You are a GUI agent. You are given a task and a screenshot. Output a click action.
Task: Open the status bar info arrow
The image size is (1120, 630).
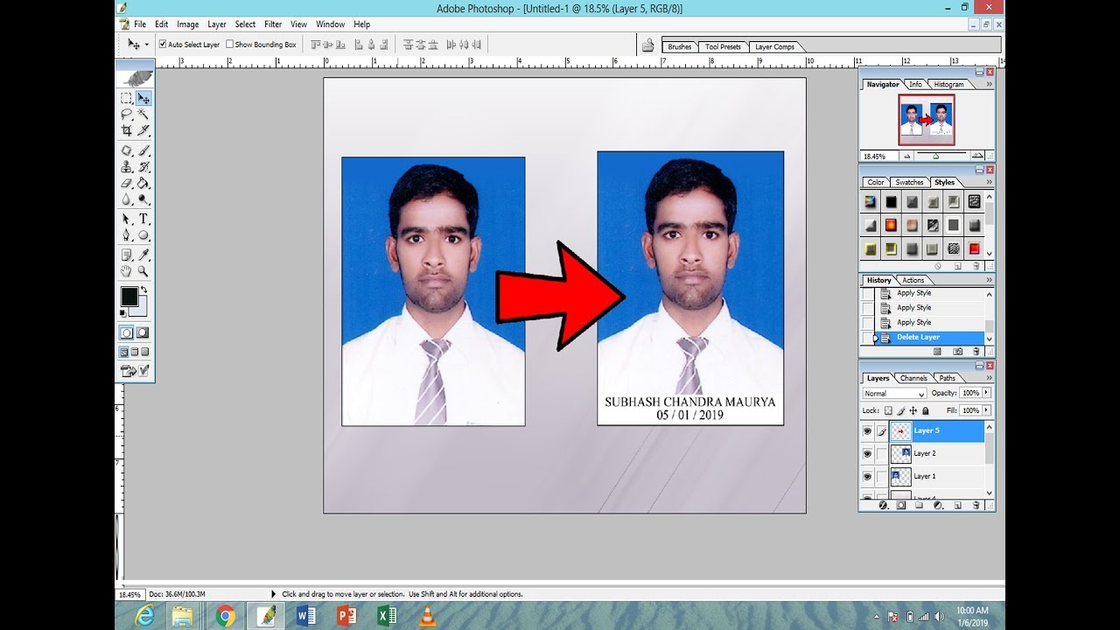(273, 594)
